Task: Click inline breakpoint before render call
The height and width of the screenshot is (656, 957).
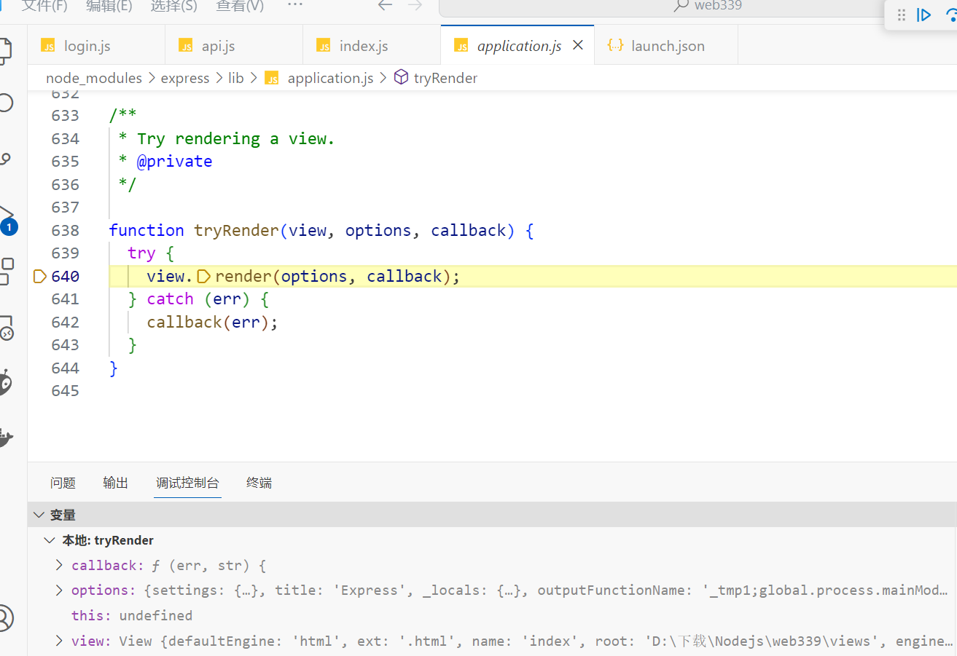Action: point(204,276)
